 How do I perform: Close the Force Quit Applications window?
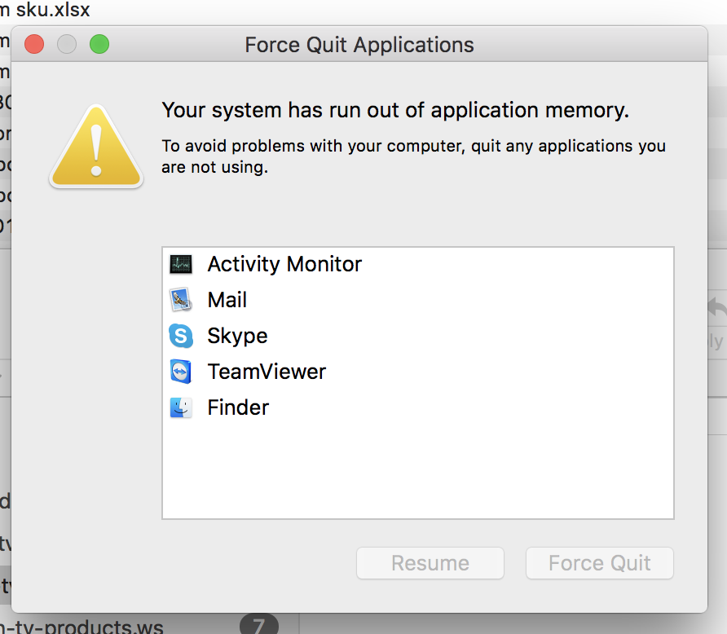[x=34, y=44]
